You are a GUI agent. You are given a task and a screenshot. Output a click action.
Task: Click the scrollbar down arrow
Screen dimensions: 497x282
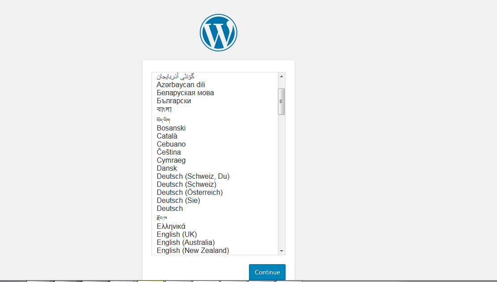282,251
